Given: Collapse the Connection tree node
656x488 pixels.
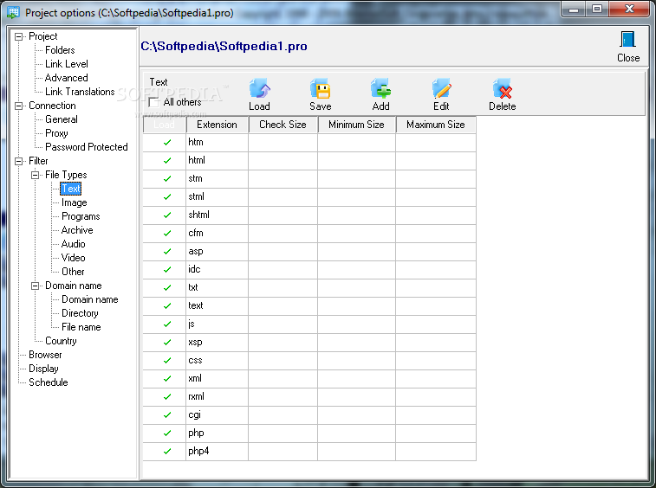Looking at the screenshot, I should (x=18, y=106).
